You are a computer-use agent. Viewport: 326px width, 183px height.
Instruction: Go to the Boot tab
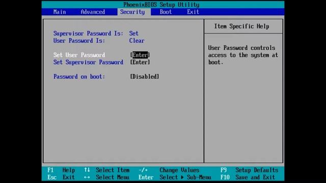166,12
